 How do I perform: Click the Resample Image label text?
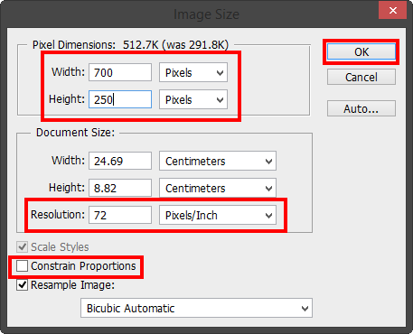pyautogui.click(x=72, y=285)
